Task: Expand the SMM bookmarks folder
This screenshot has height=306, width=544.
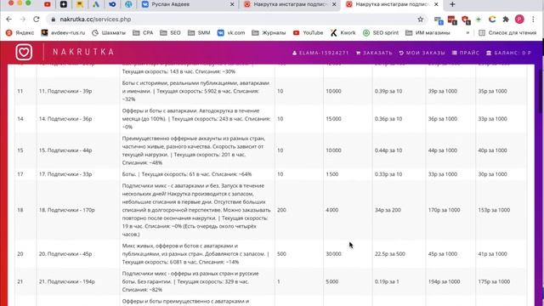Action: (199, 32)
